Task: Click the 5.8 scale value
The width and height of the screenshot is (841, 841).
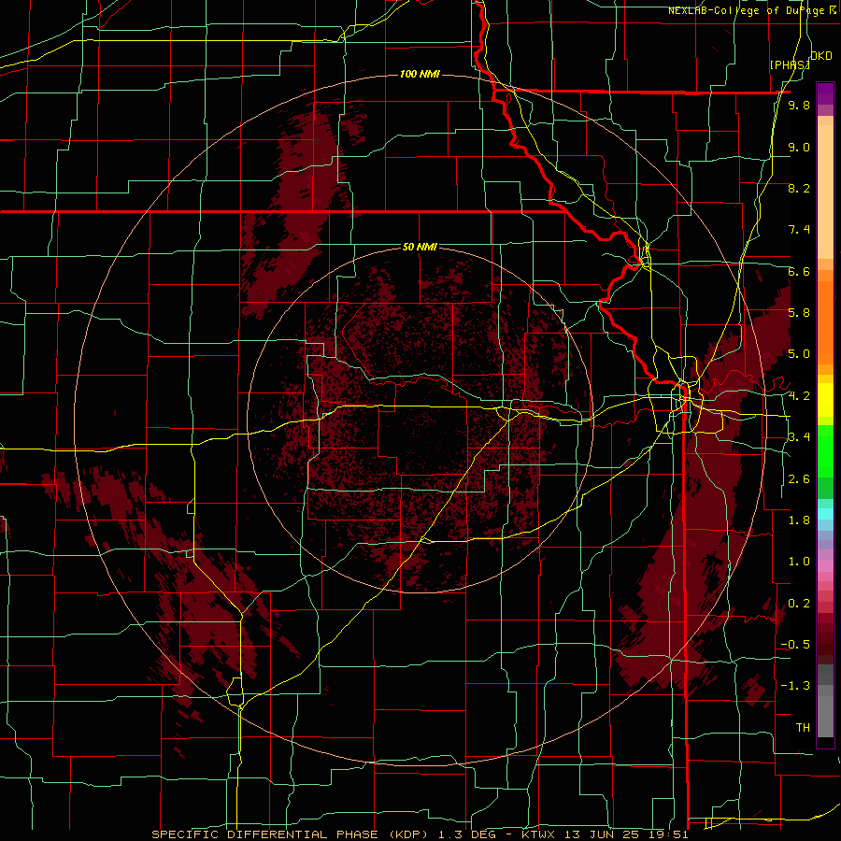Action: pyautogui.click(x=799, y=313)
